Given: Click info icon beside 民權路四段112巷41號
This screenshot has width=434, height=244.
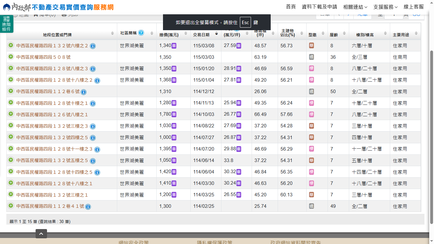Looking at the screenshot, I should click(88, 207).
